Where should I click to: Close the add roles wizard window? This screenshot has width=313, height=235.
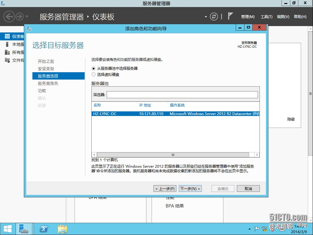(259, 28)
